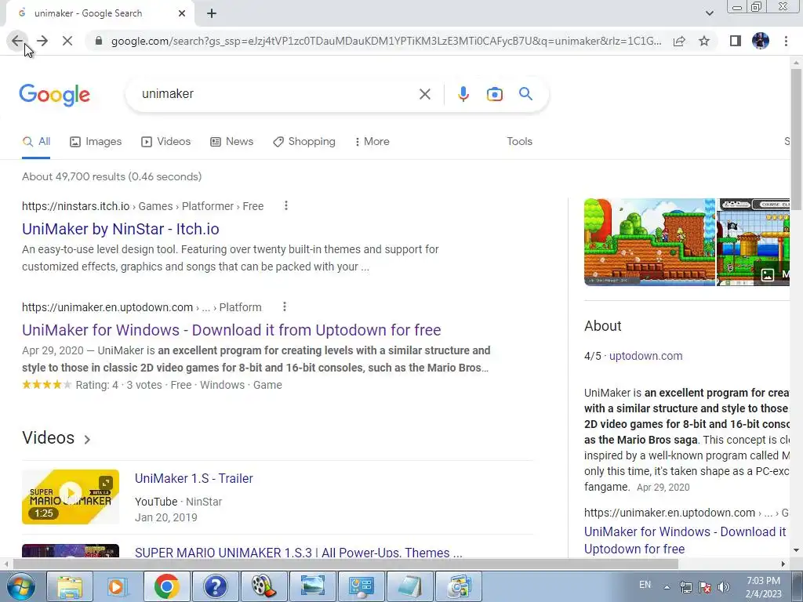803x602 pixels.
Task: Open second UniMaker course editor image
Action: [753, 241]
